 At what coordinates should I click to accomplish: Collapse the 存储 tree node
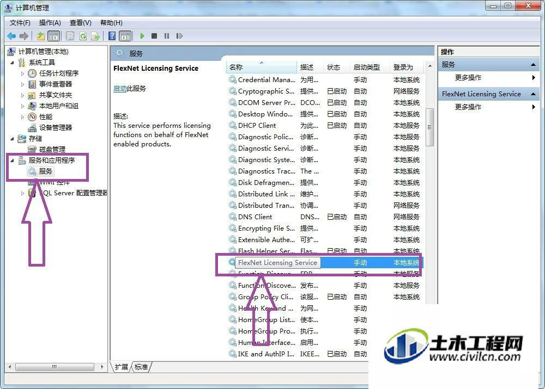12,139
